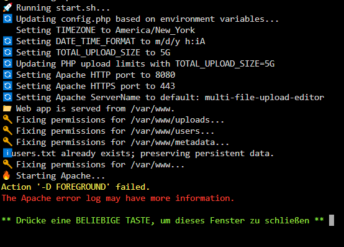The width and height of the screenshot is (344, 247).
Task: Click the fire icon beside Starting Apache
Action: pos(7,175)
